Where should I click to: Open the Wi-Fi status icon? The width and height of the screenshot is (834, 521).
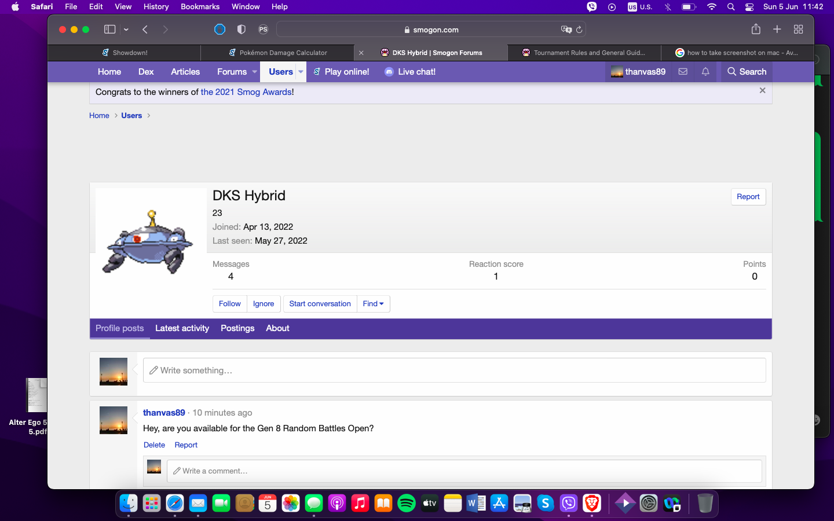coord(712,7)
